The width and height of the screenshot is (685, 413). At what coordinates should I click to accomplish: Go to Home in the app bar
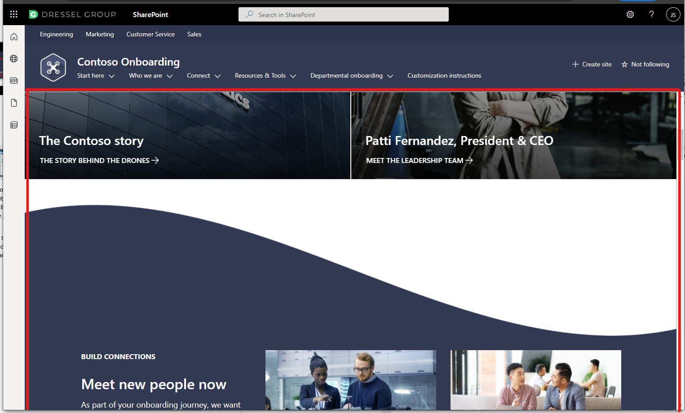tap(14, 37)
